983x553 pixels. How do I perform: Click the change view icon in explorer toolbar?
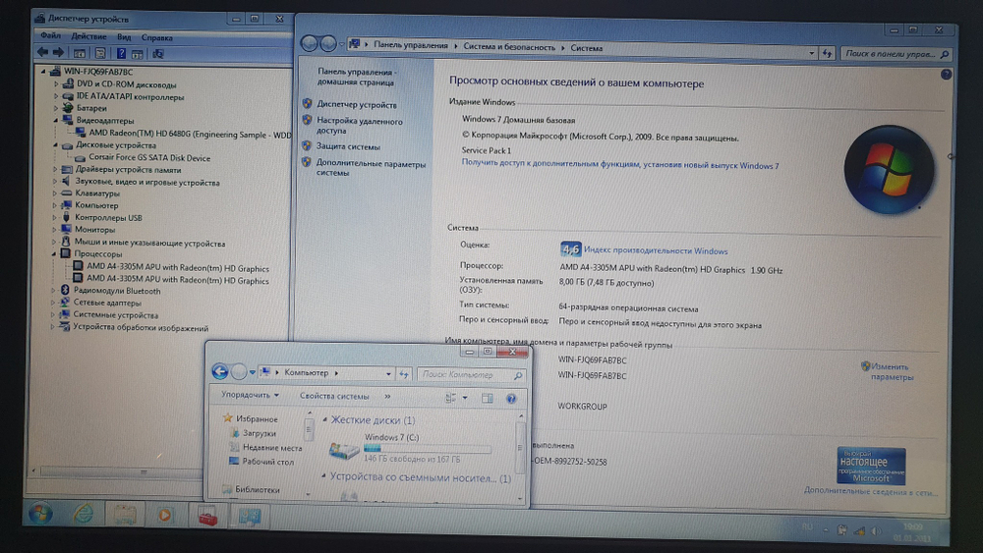tap(451, 398)
